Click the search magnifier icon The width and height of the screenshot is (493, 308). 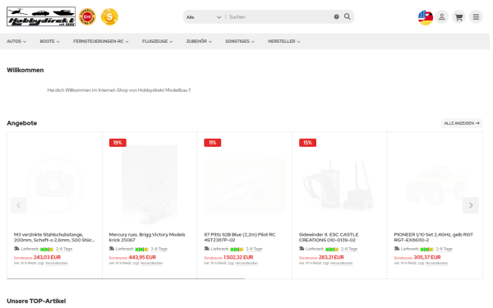(347, 16)
